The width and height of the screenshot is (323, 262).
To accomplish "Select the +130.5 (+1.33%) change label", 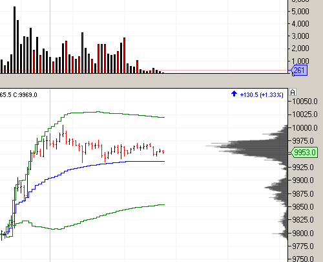I will [x=262, y=95].
